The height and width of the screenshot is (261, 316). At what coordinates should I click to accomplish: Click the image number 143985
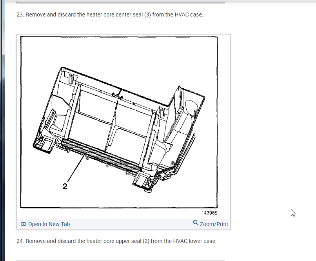click(x=209, y=213)
